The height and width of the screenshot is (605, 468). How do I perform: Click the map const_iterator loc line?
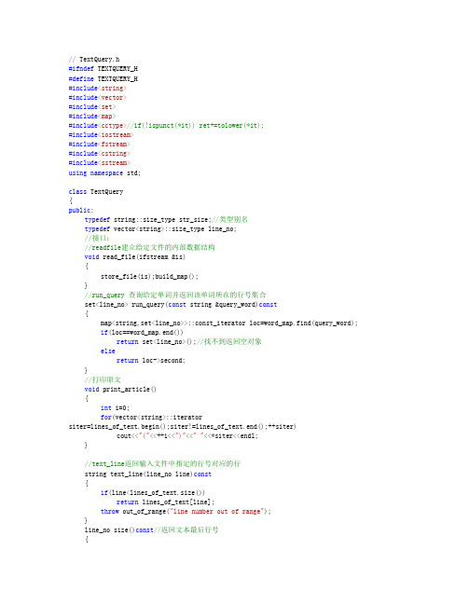229,323
